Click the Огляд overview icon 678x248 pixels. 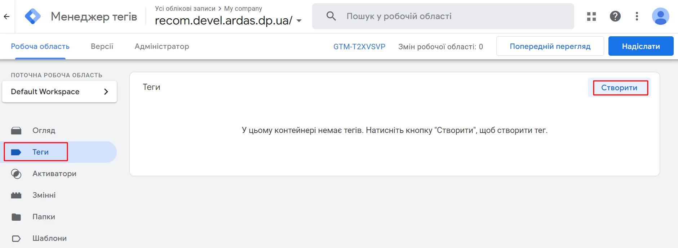point(16,130)
